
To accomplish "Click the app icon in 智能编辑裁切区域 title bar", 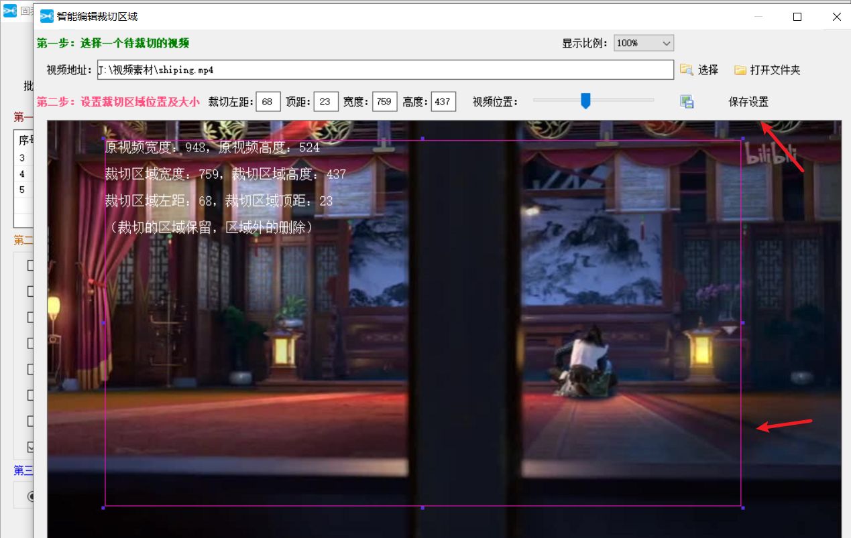I will pos(47,17).
